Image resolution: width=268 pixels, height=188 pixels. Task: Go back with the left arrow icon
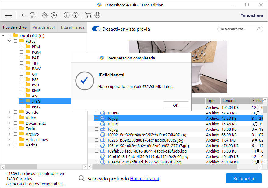tap(23, 15)
